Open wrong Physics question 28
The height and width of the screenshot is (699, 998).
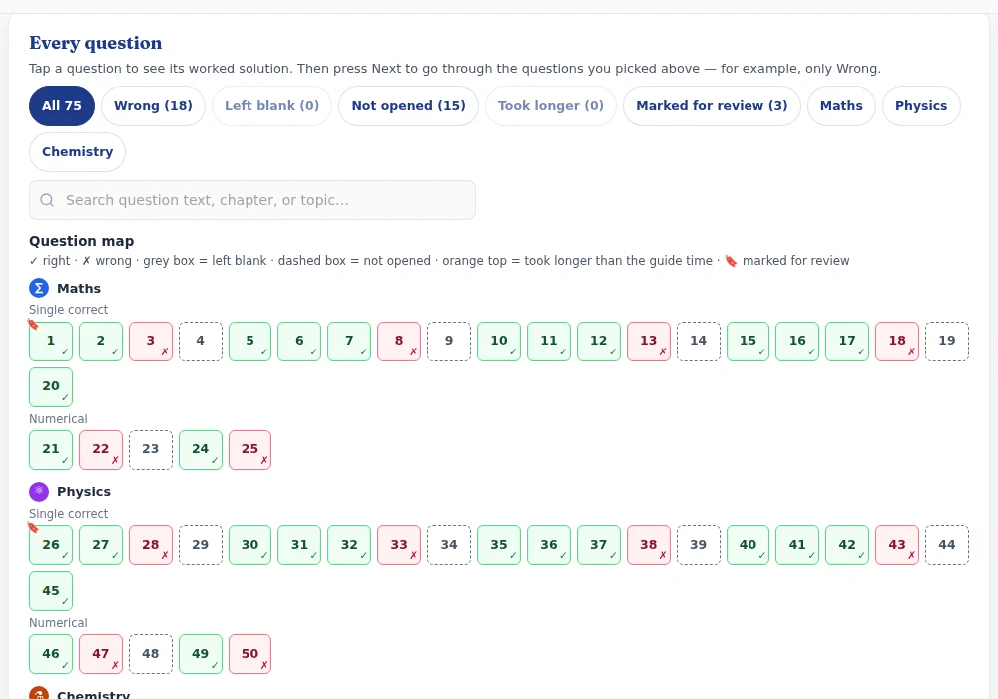pyautogui.click(x=151, y=545)
